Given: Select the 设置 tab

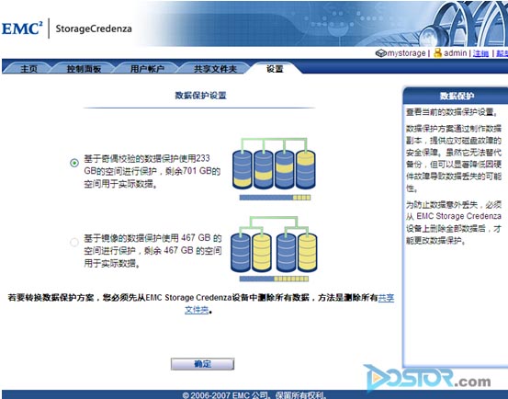Looking at the screenshot, I should [x=275, y=69].
